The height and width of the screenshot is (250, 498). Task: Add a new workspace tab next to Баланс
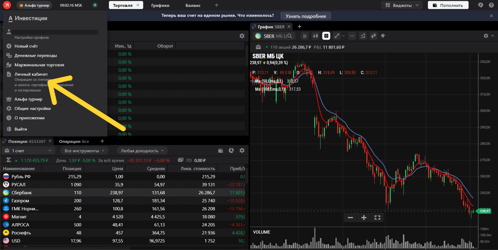[x=217, y=5]
